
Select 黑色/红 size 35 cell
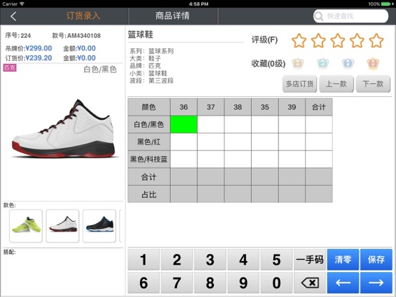[x=265, y=142]
